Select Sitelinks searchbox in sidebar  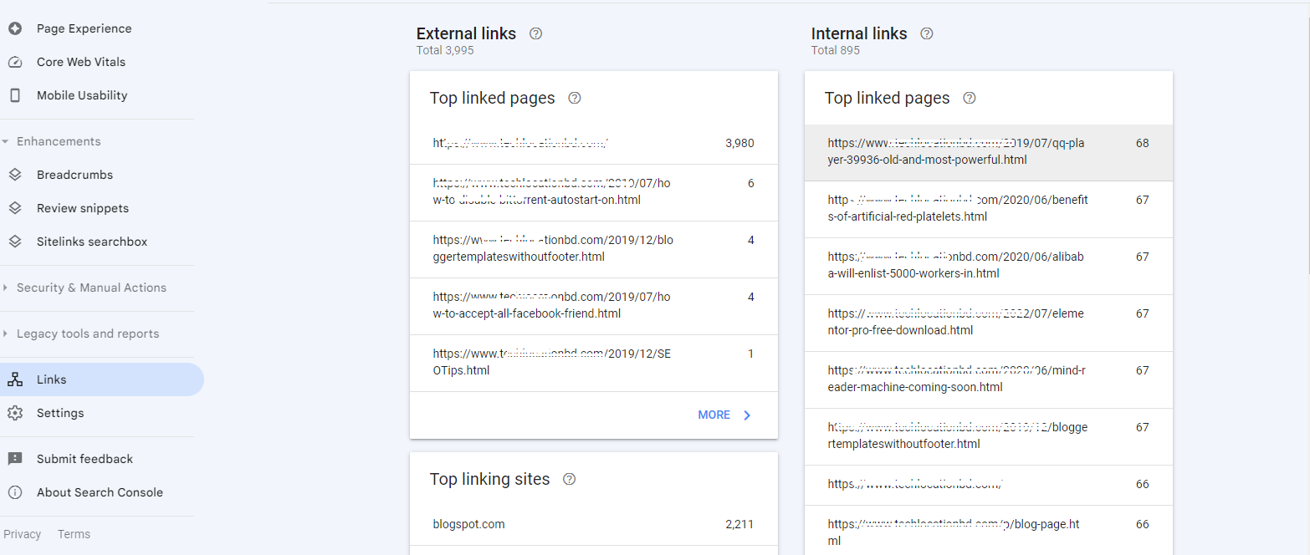click(x=91, y=242)
